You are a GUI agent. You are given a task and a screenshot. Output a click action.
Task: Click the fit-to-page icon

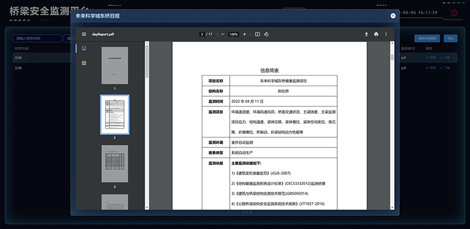(x=257, y=34)
